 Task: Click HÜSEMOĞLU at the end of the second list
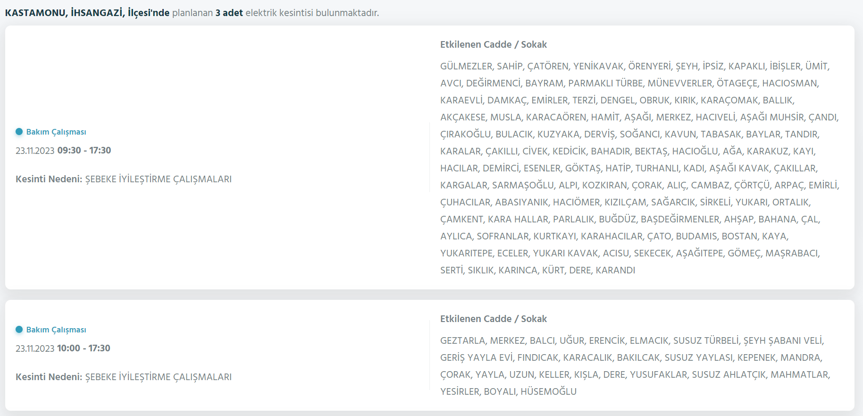[x=548, y=391]
